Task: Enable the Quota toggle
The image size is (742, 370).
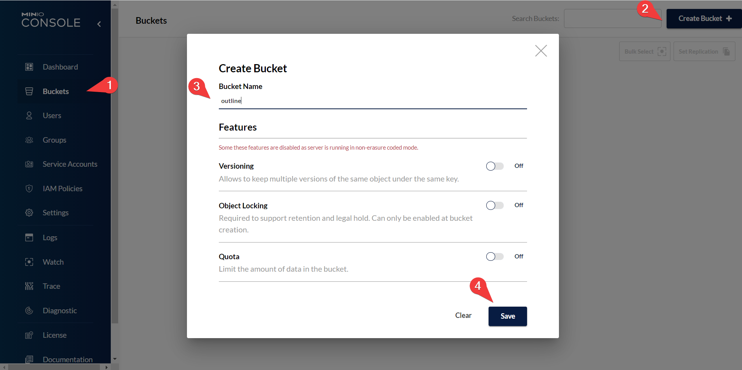Action: tap(494, 257)
